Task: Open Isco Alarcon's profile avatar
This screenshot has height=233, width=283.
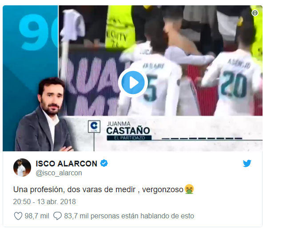Action: (22, 167)
